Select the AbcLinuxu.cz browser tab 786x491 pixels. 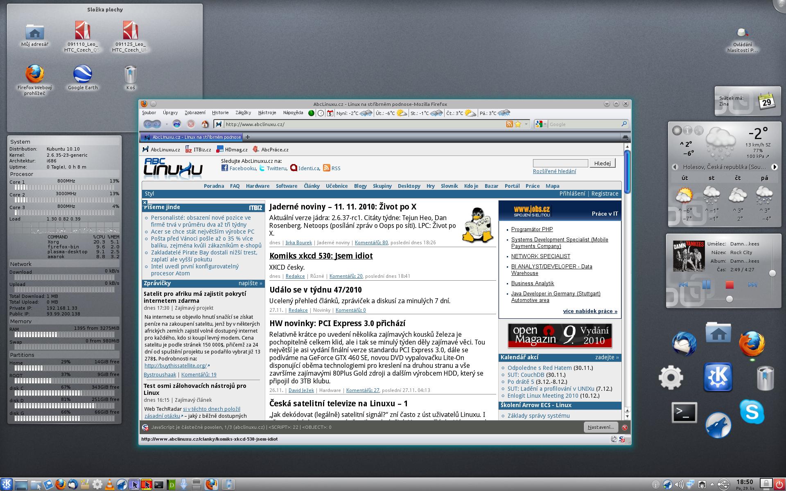[x=192, y=137]
